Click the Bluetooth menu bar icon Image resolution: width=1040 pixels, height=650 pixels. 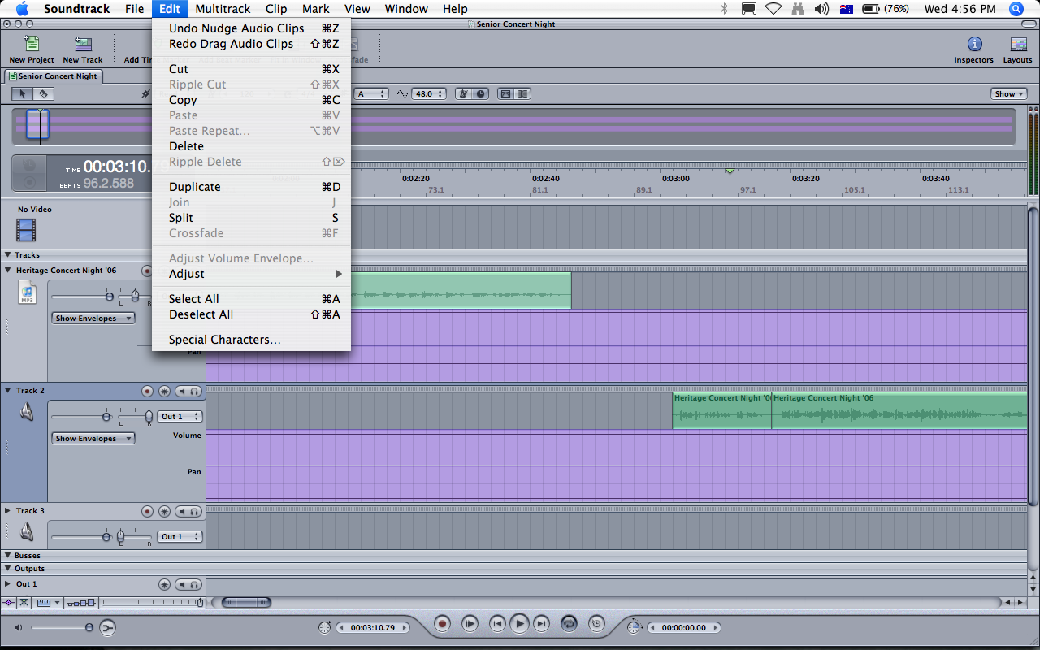point(725,9)
